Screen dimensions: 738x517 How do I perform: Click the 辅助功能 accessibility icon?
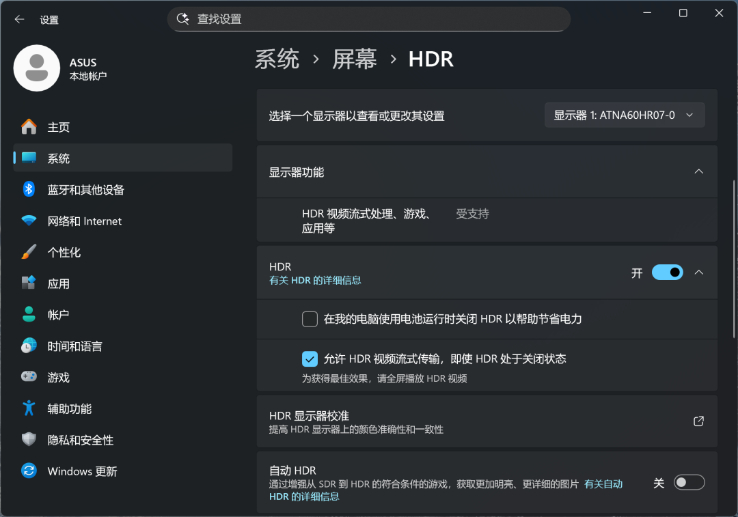click(x=29, y=408)
